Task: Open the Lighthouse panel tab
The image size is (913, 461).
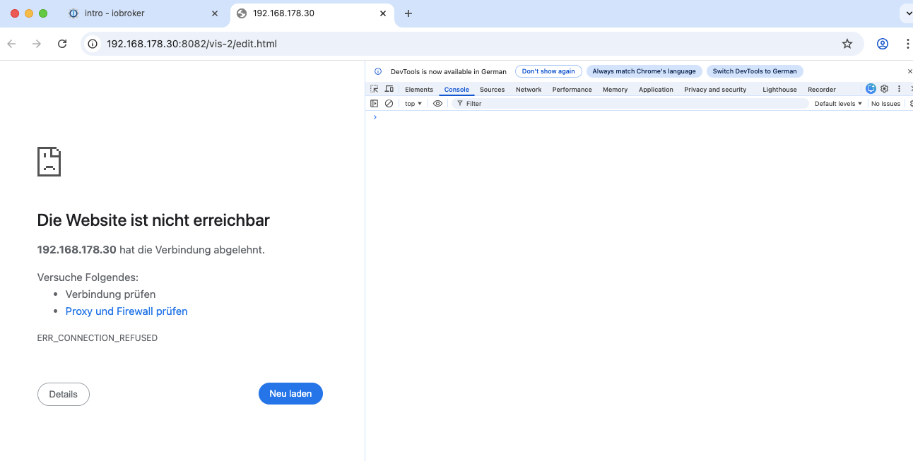Action: 779,90
